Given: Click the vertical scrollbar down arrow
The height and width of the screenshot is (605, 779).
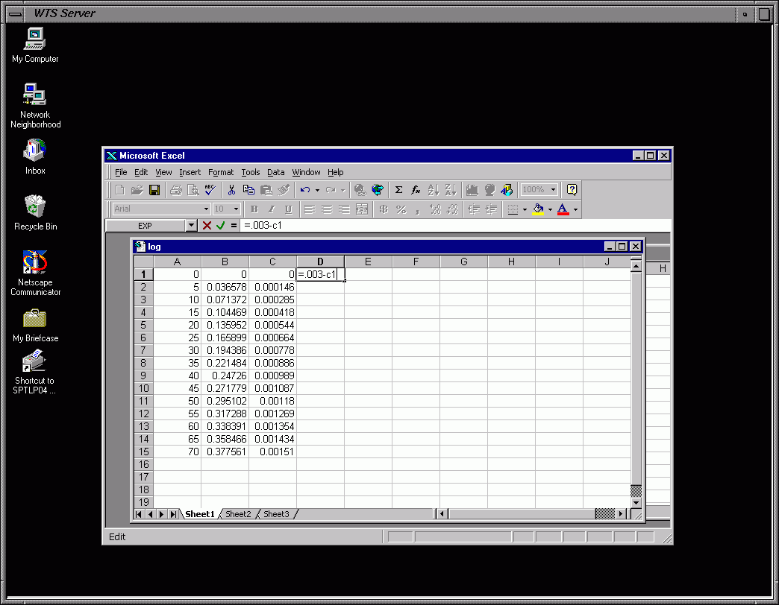Looking at the screenshot, I should (x=636, y=503).
